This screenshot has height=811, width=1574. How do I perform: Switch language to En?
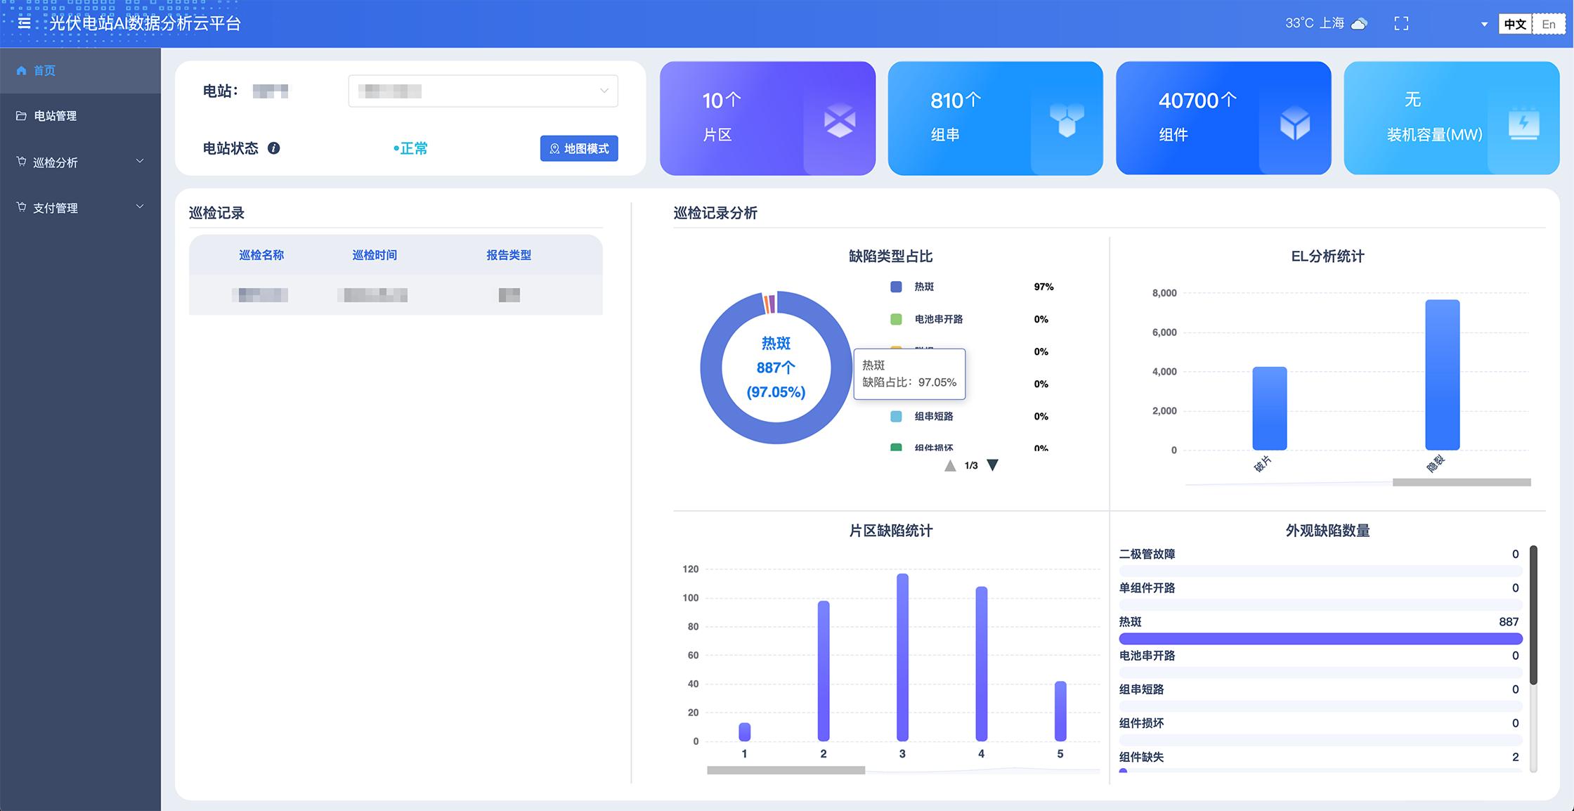[1549, 24]
